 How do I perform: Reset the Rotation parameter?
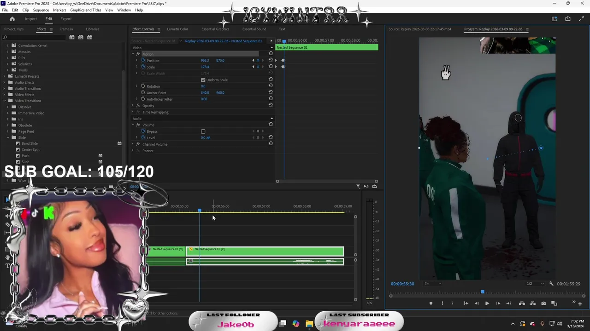pos(271,86)
